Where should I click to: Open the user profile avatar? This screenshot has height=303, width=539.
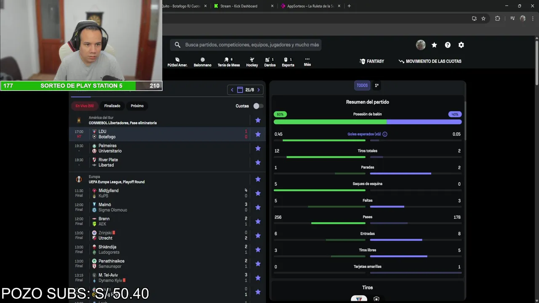click(421, 45)
